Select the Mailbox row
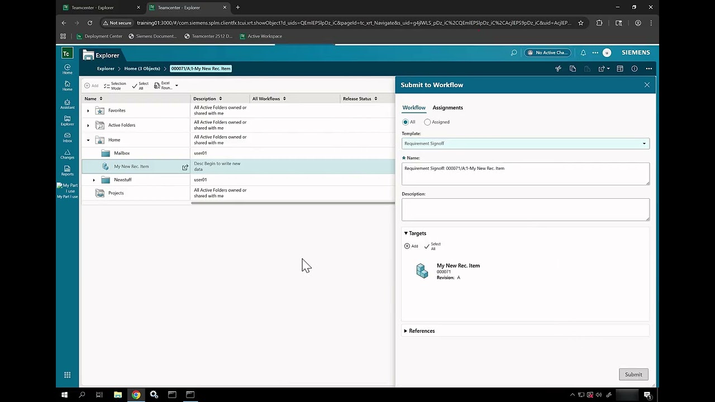This screenshot has height=402, width=715. tap(238, 153)
